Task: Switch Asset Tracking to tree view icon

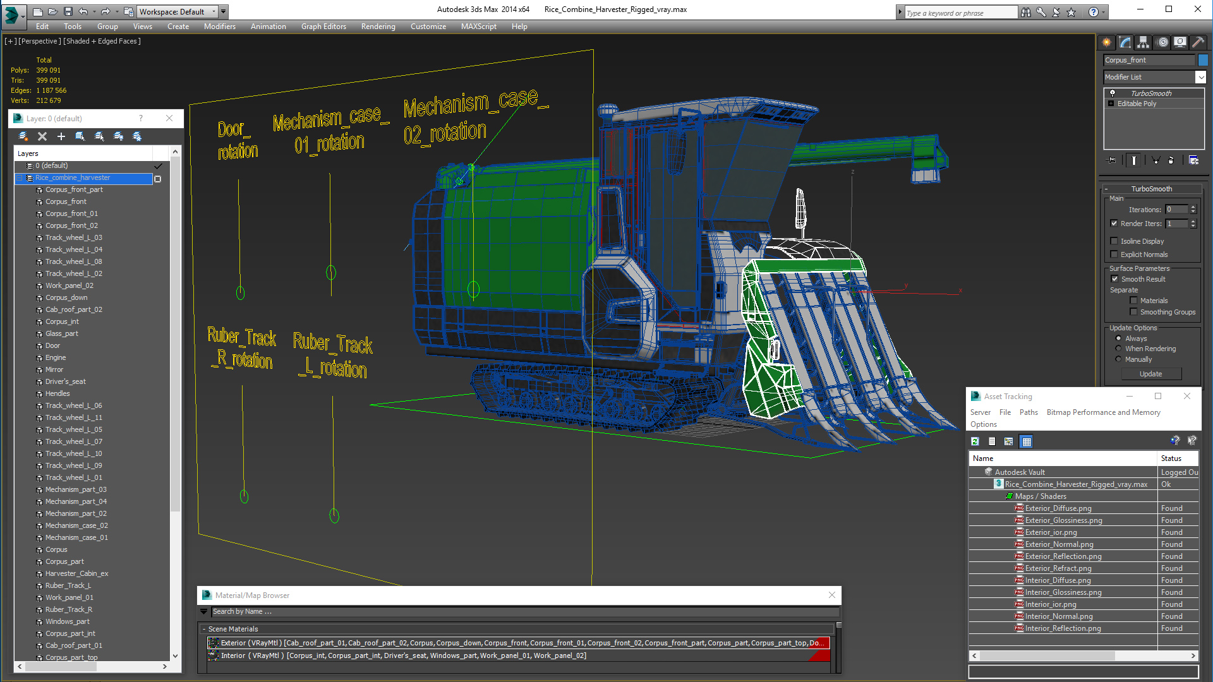Action: (1009, 441)
